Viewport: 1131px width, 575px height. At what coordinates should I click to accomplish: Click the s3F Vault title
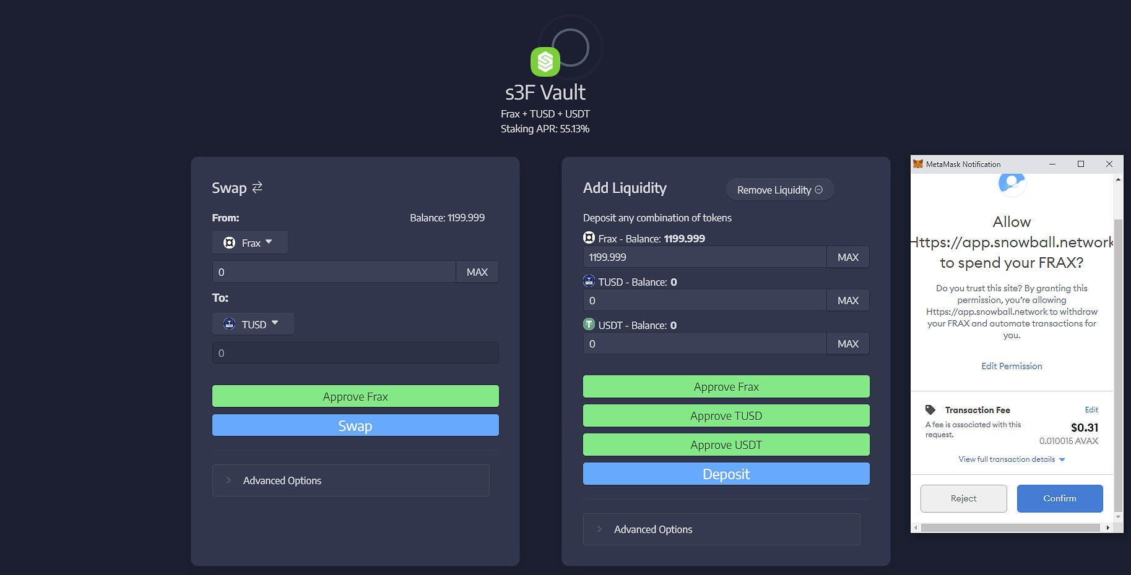pyautogui.click(x=545, y=92)
